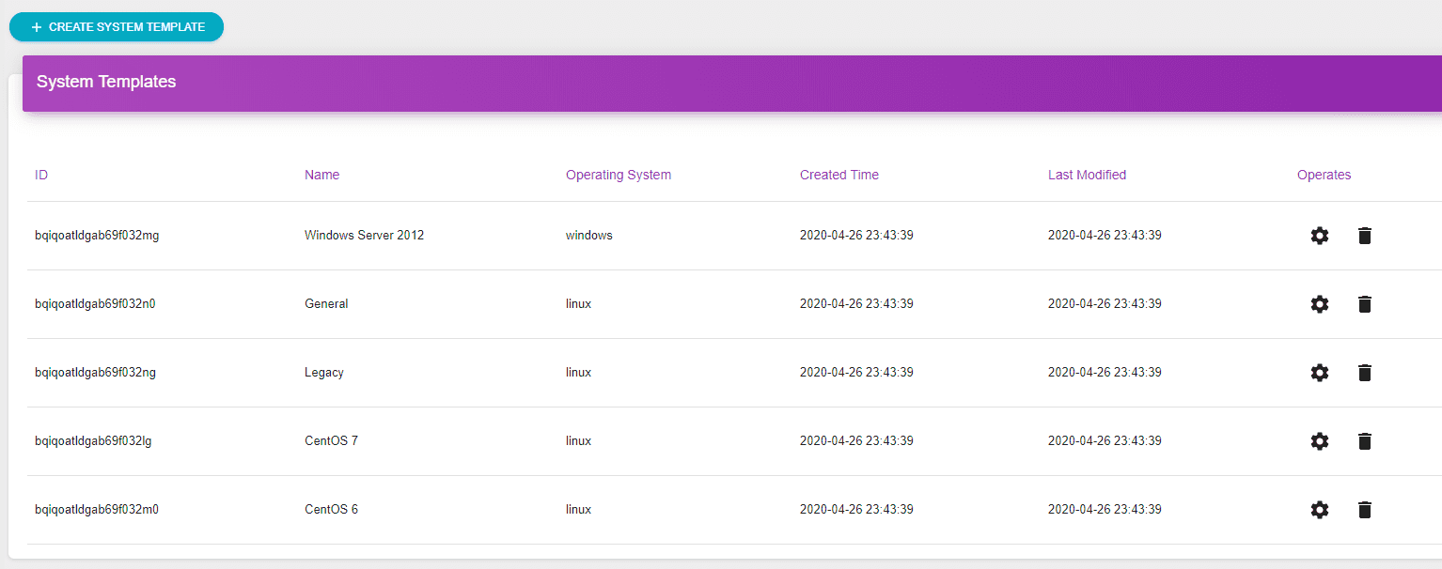Select the CentOS 7 template name
Image resolution: width=1442 pixels, height=569 pixels.
[331, 441]
